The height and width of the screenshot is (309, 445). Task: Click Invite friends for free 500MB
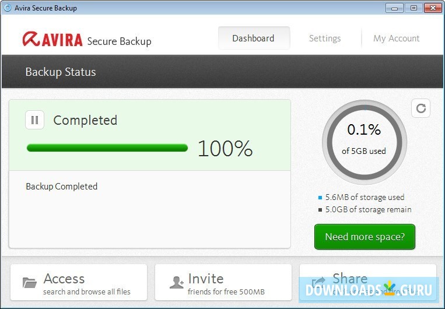tap(223, 282)
